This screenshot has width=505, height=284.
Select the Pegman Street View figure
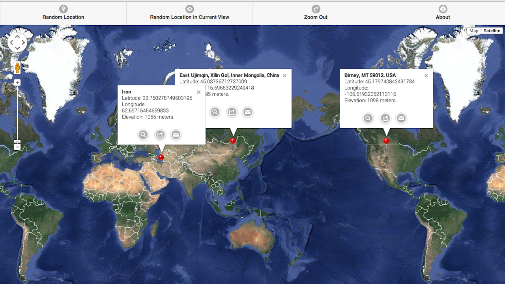click(x=17, y=68)
